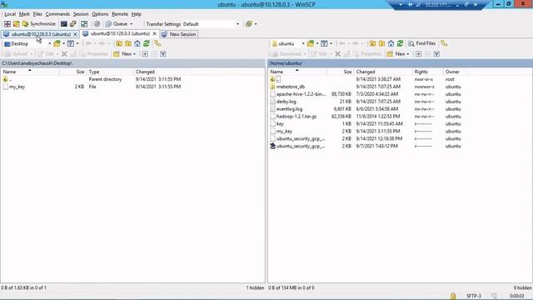Click the remote path /home/ubuntu/ bar

[x=400, y=63]
